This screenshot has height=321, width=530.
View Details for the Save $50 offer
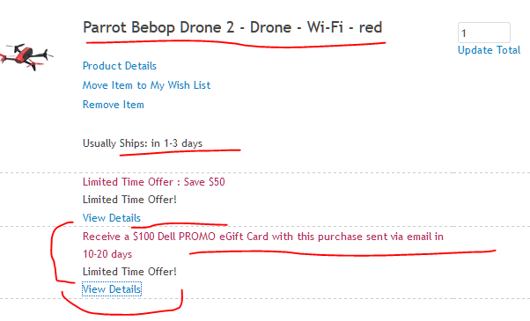(x=112, y=218)
